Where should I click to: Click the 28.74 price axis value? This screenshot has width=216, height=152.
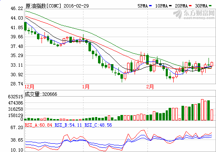[x=17, y=84]
